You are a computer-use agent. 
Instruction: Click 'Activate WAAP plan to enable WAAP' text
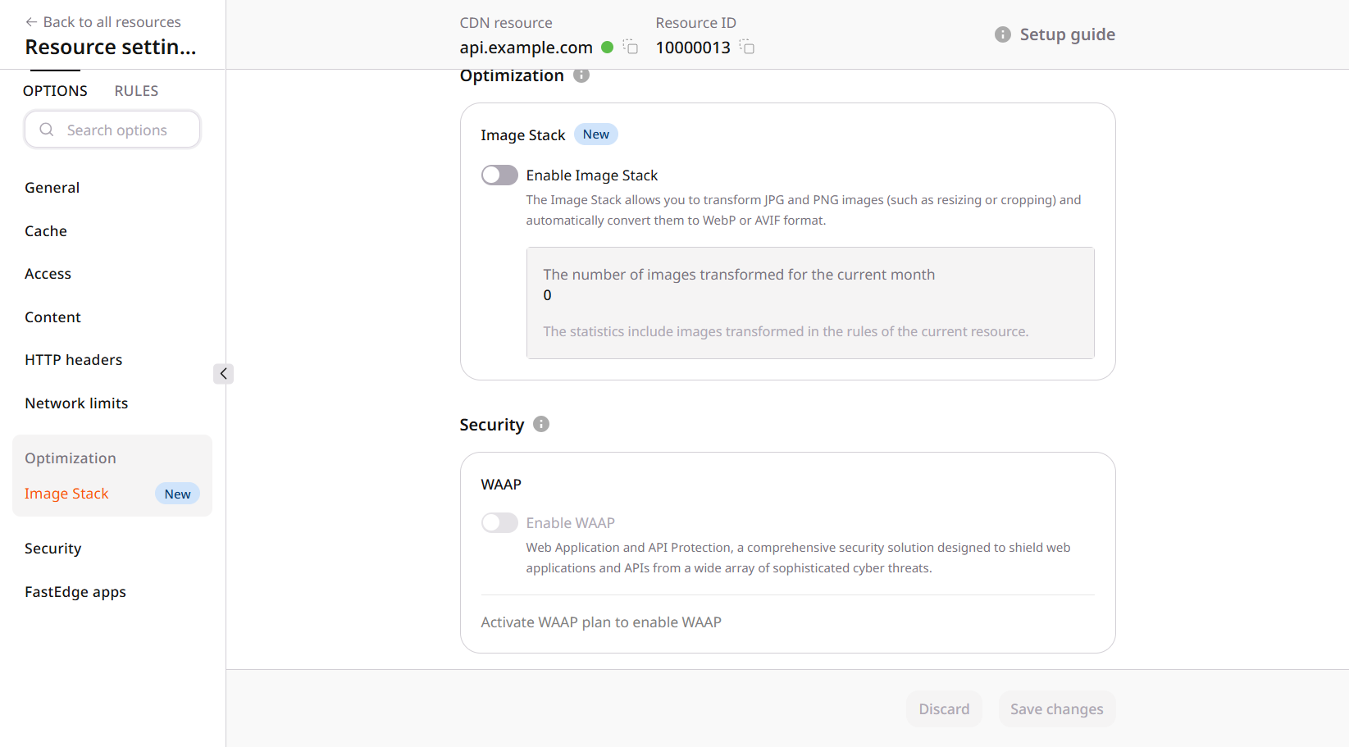pos(601,622)
